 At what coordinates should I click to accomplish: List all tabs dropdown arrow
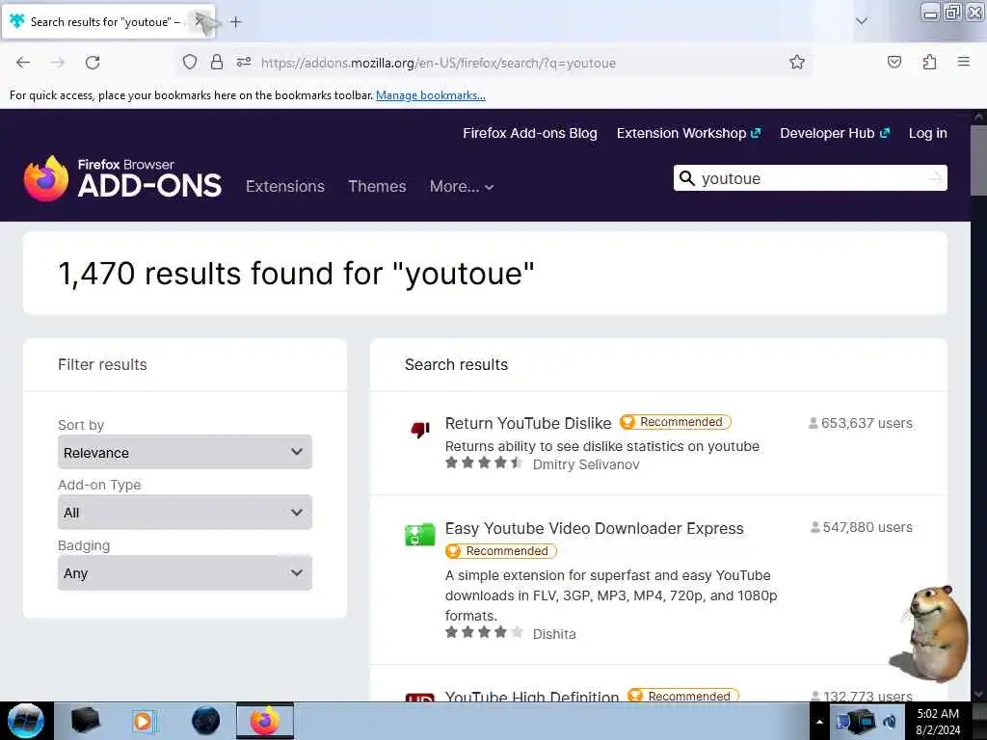tap(861, 21)
